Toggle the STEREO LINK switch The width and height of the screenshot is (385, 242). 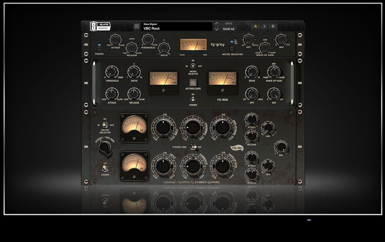(x=193, y=147)
